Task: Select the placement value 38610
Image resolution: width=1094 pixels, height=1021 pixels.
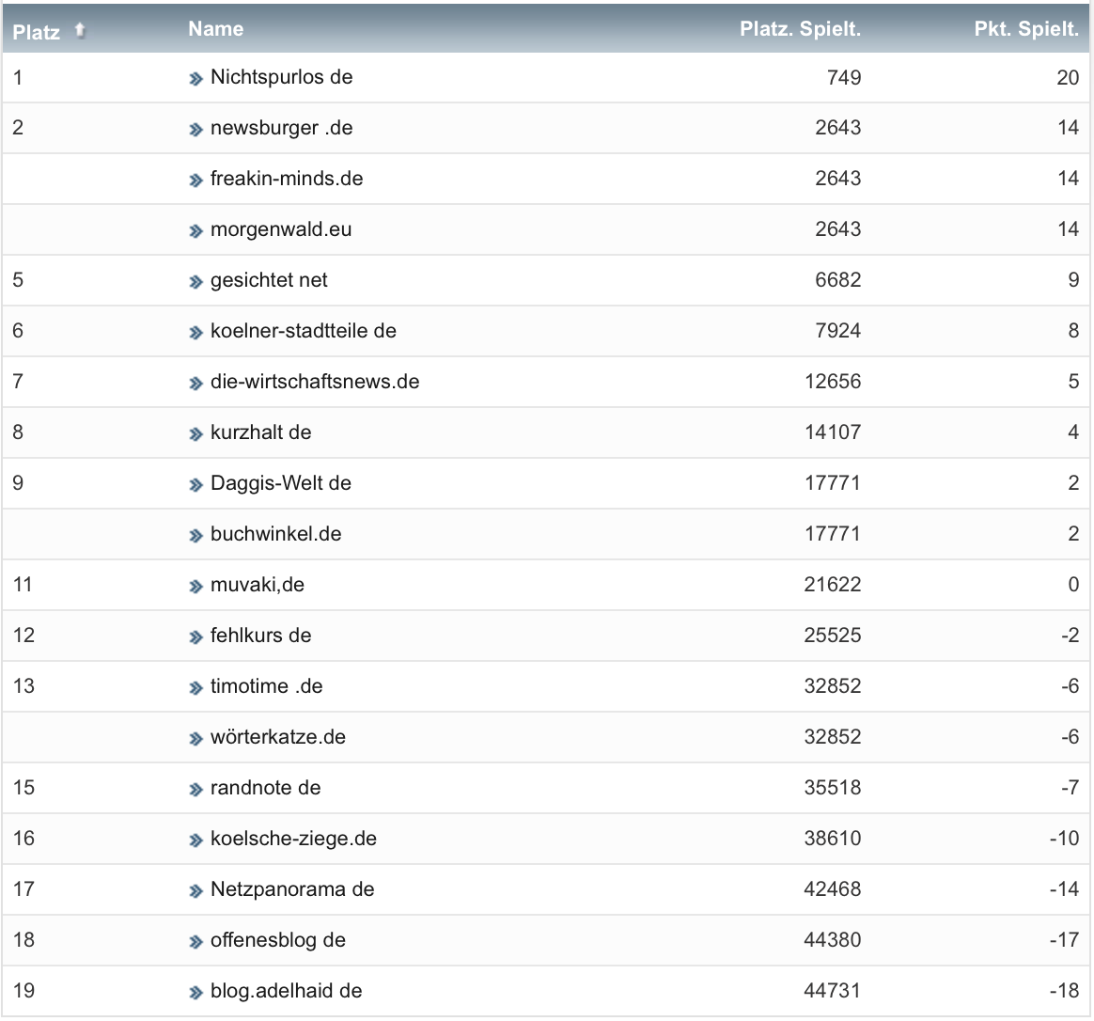Action: 833,839
